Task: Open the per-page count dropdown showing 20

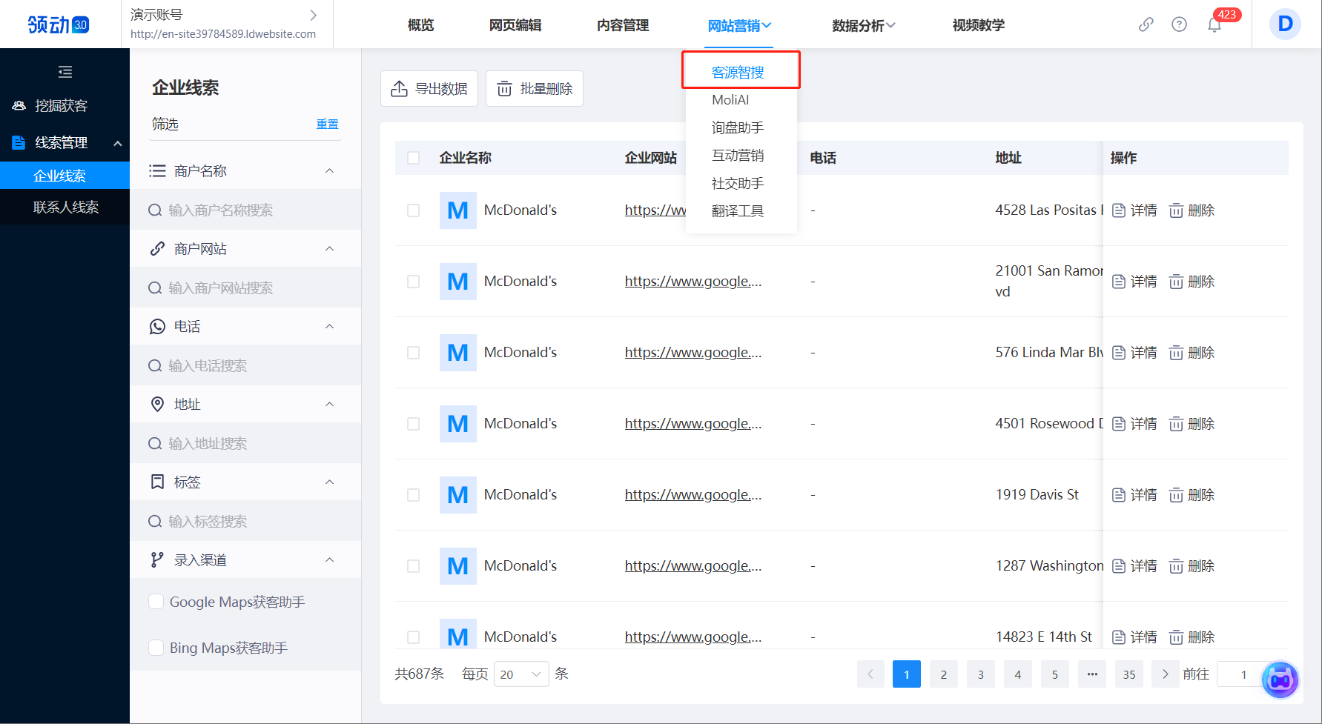Action: point(520,674)
